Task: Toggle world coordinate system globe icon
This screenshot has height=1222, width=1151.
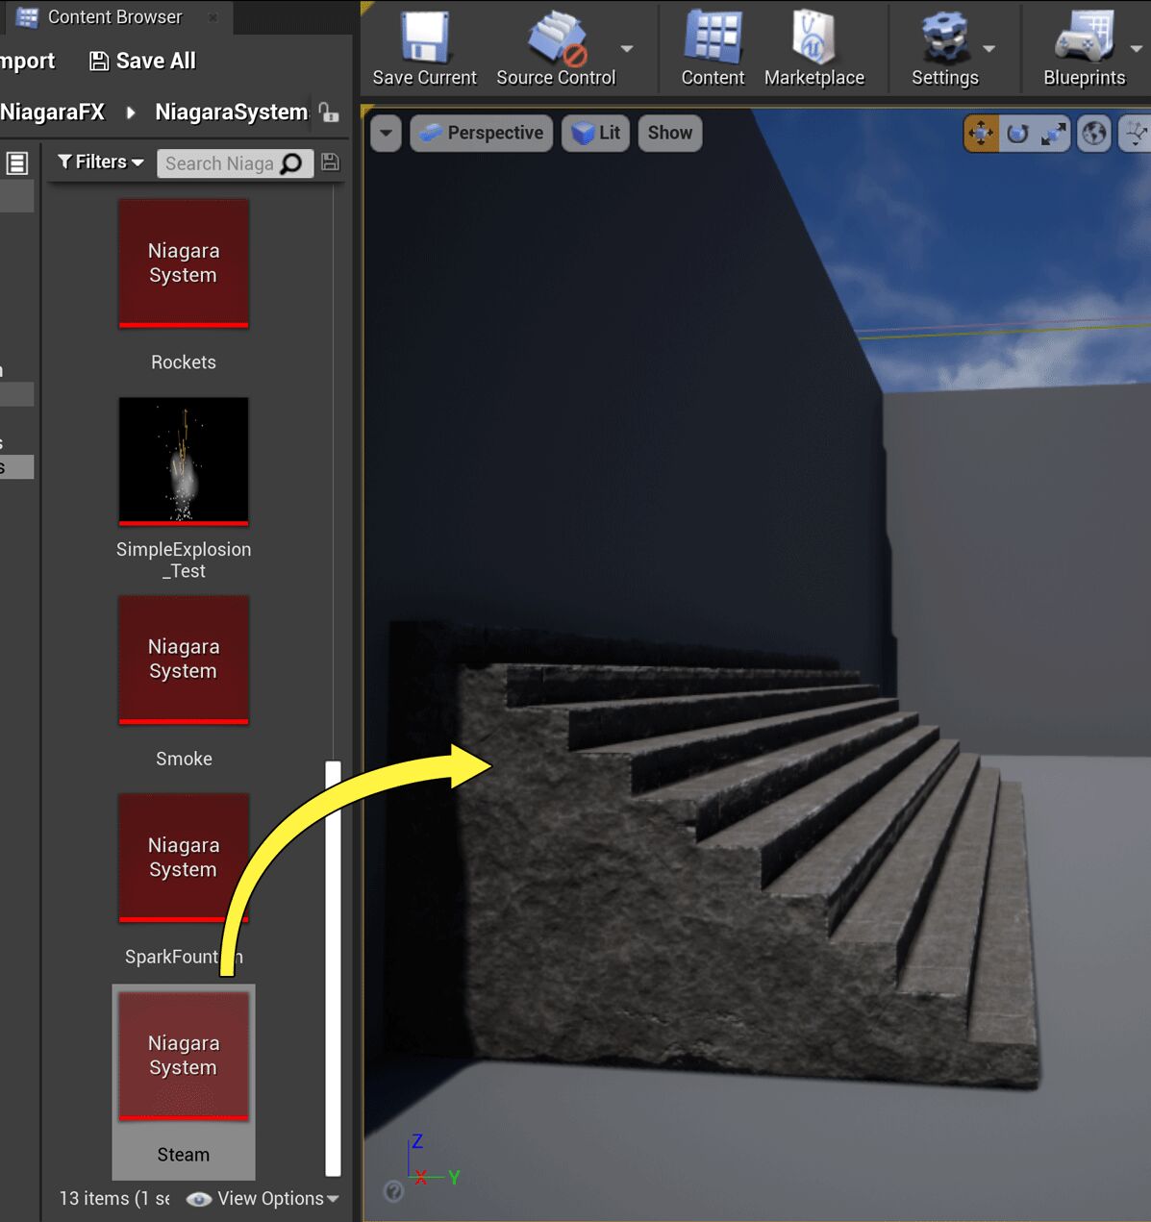Action: click(1094, 134)
